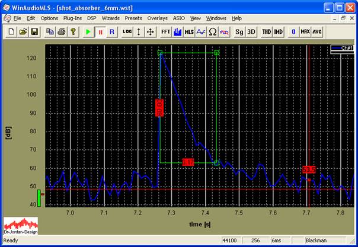Click the green input level meter bar

pyautogui.click(x=39, y=198)
